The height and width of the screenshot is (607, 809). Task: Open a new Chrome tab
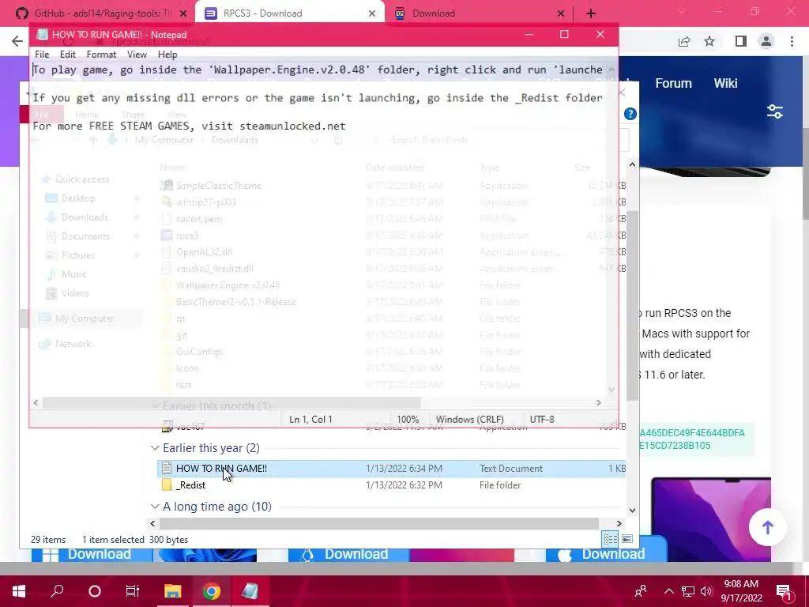[591, 13]
